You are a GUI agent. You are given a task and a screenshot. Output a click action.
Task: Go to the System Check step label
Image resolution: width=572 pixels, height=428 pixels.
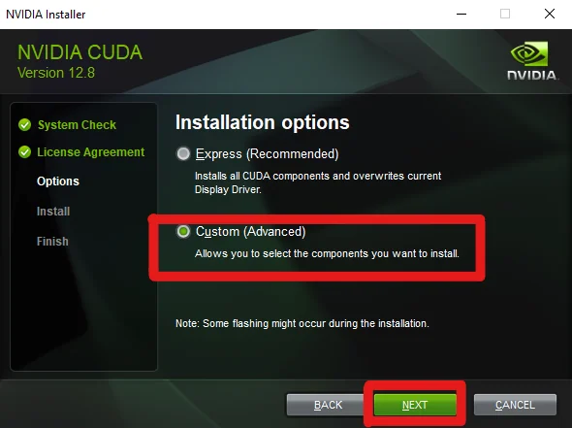(77, 125)
